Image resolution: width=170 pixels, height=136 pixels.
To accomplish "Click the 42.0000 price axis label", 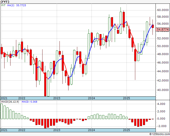I will point(163,80).
